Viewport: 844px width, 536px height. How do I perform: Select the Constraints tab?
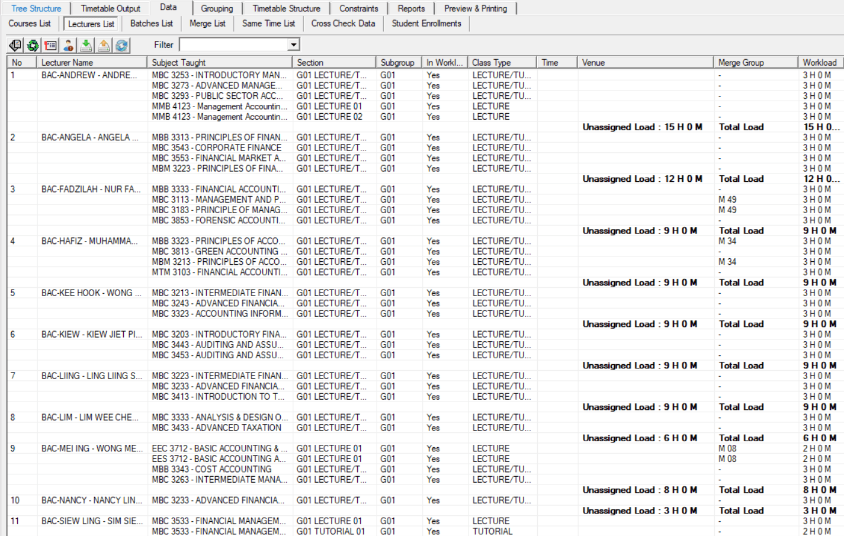pos(358,8)
